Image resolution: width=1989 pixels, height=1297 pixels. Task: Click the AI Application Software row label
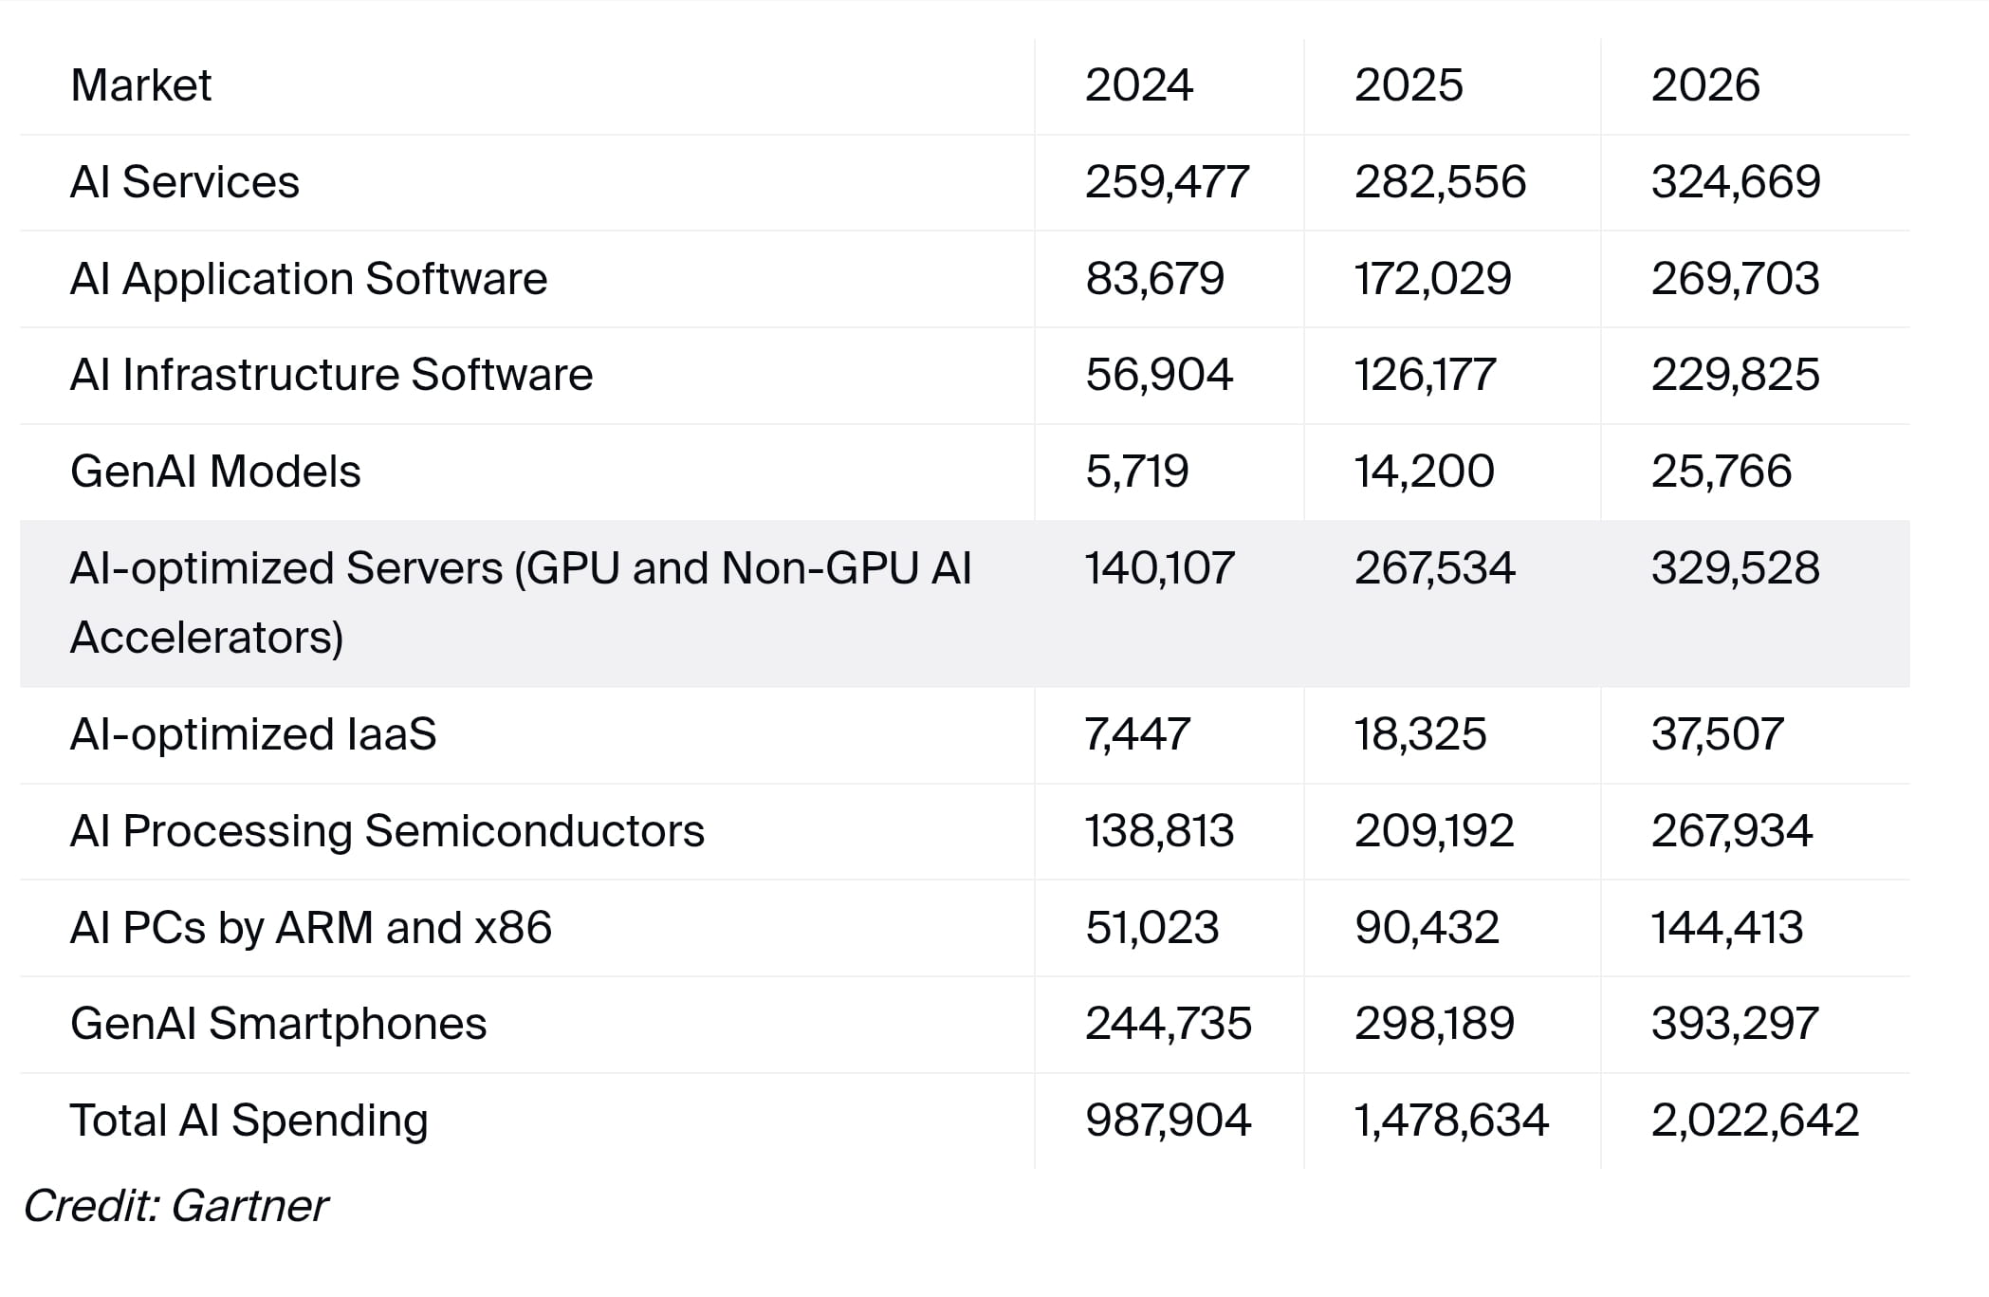pyautogui.click(x=309, y=279)
